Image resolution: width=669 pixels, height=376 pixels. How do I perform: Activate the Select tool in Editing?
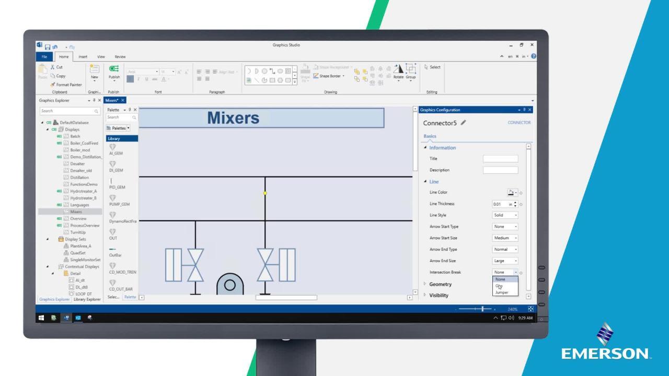[x=432, y=67]
